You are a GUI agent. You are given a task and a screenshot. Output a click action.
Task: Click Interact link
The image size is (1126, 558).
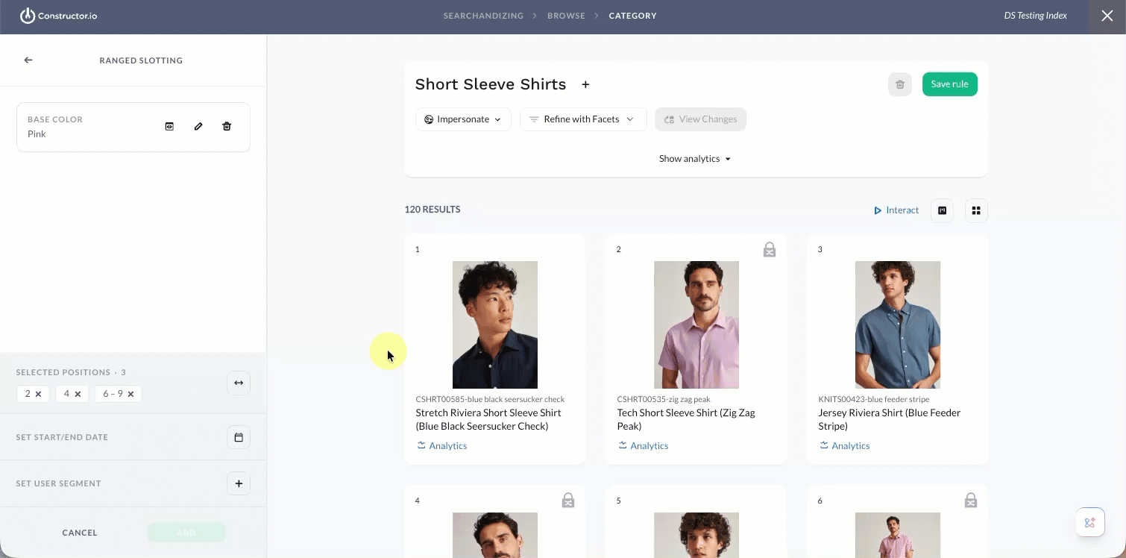pyautogui.click(x=896, y=210)
